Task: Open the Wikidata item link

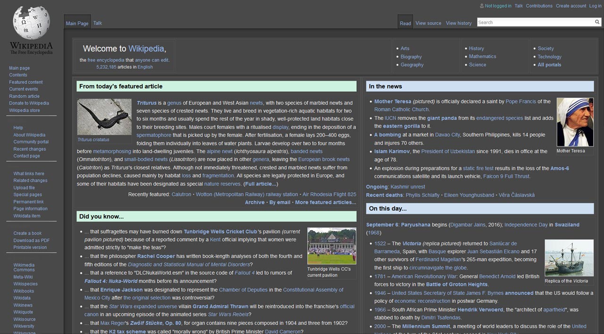Action: [x=27, y=216]
